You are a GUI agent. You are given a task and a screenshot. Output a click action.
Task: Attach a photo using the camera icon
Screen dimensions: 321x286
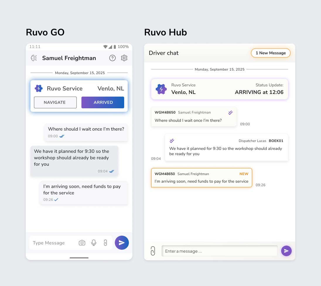[x=82, y=243]
